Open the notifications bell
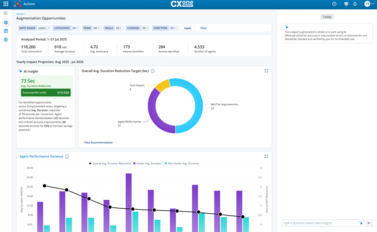The image size is (377, 232). click(x=355, y=4)
